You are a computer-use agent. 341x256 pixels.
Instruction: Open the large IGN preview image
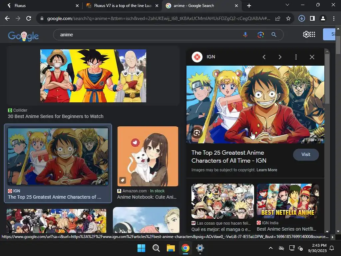[x=255, y=104]
